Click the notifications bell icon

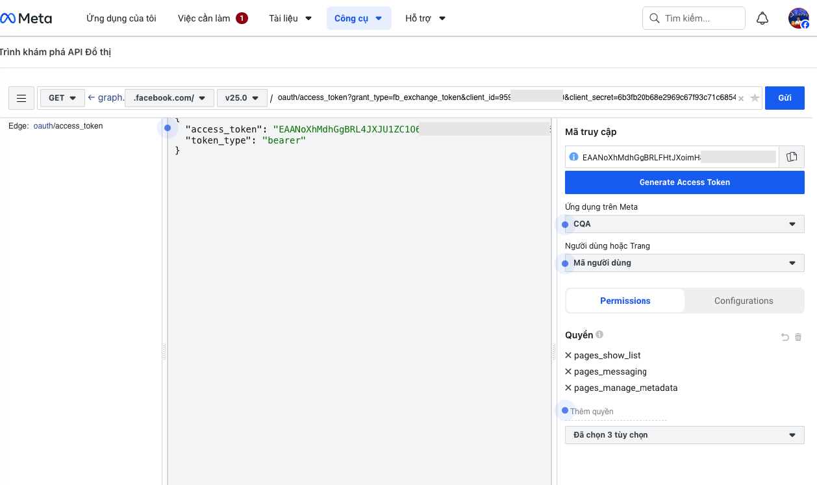(x=762, y=19)
